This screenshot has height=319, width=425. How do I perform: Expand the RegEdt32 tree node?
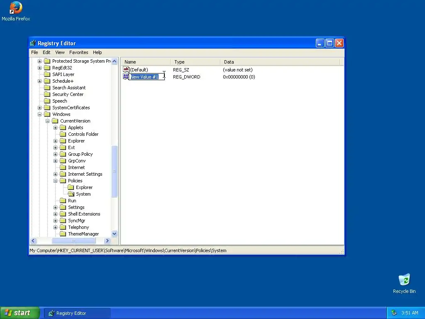click(x=39, y=68)
